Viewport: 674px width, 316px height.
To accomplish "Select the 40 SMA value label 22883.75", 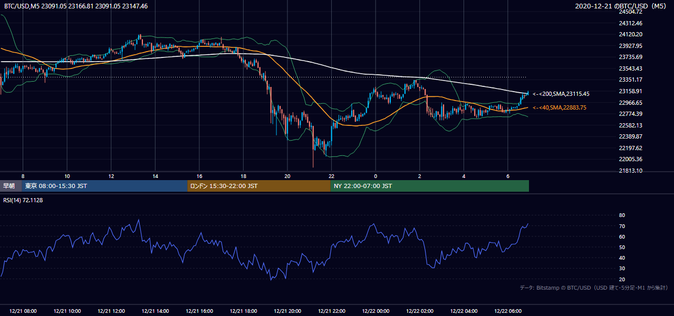I will (x=560, y=107).
